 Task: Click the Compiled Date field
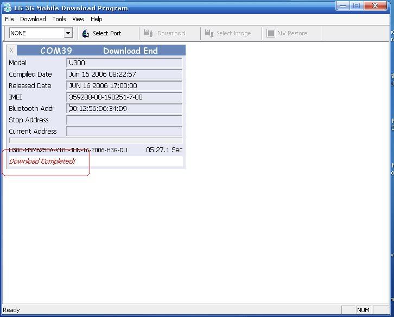click(124, 74)
